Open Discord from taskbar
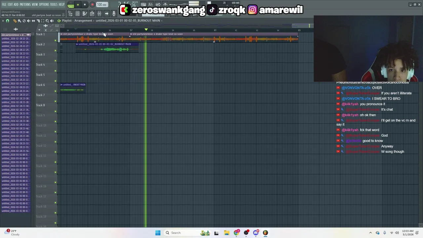423x238 pixels. point(256,233)
